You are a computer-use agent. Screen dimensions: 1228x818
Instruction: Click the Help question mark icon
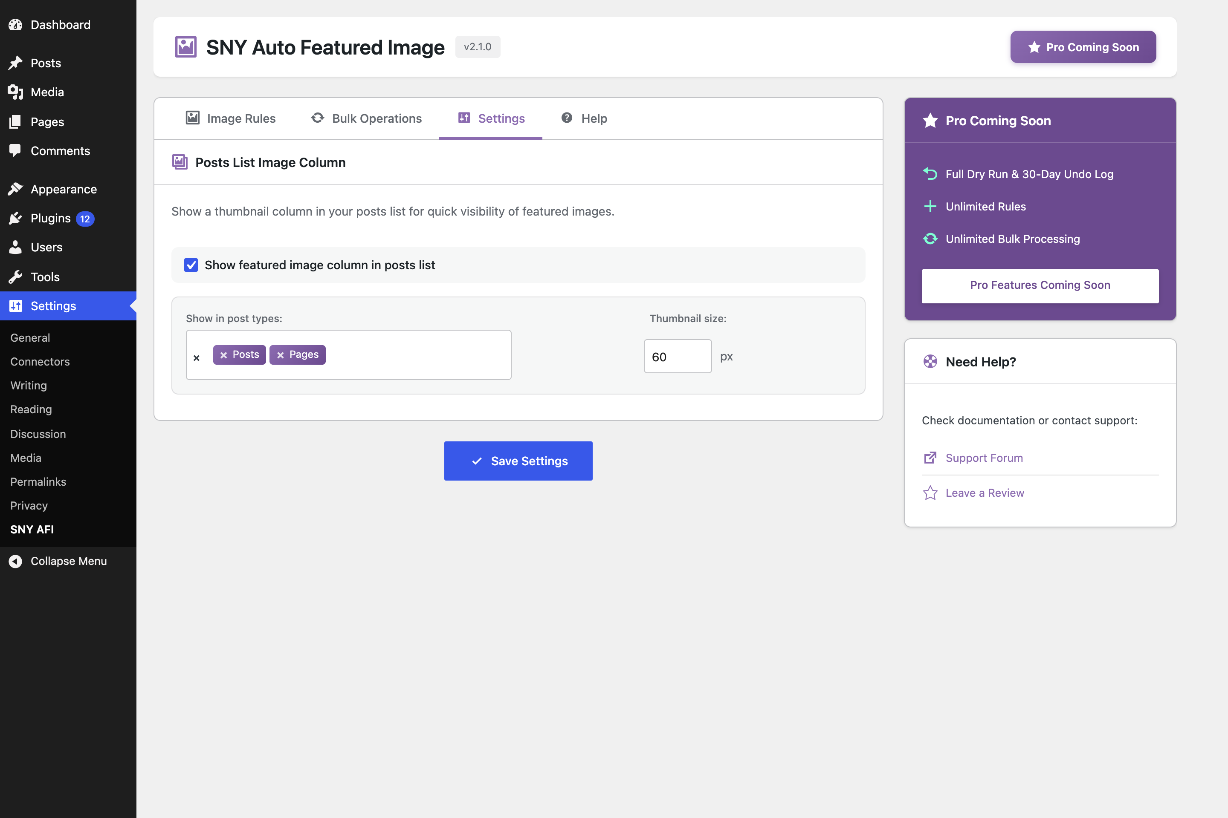point(567,118)
